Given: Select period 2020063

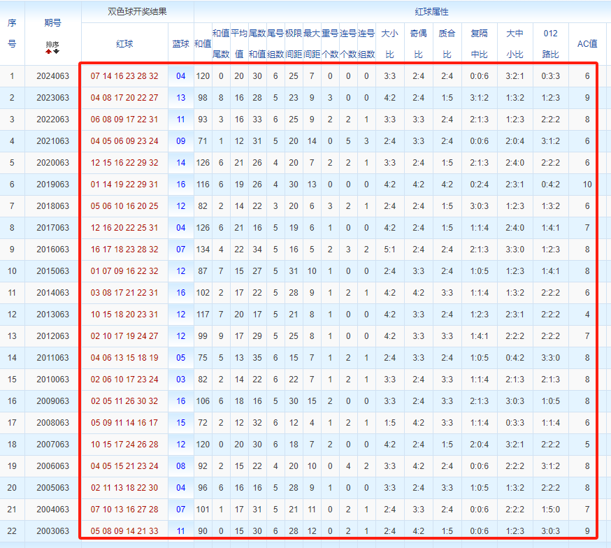Looking at the screenshot, I should pyautogui.click(x=52, y=163).
